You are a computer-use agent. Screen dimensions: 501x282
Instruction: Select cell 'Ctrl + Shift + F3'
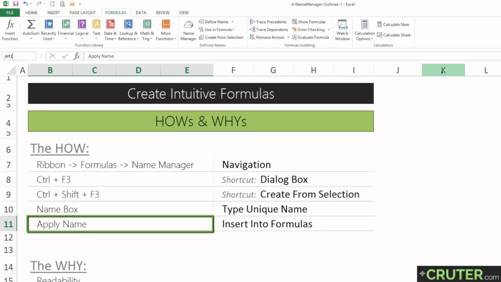(x=121, y=194)
